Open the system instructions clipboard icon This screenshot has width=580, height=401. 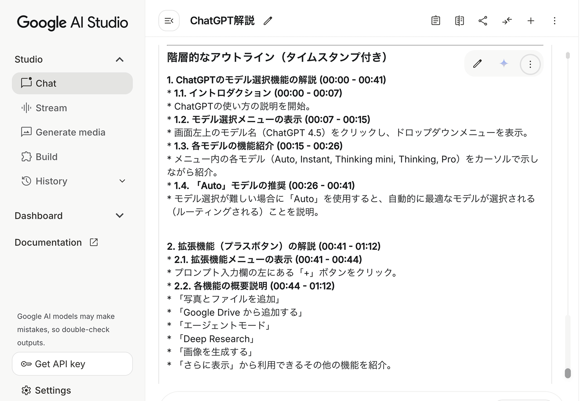point(436,21)
